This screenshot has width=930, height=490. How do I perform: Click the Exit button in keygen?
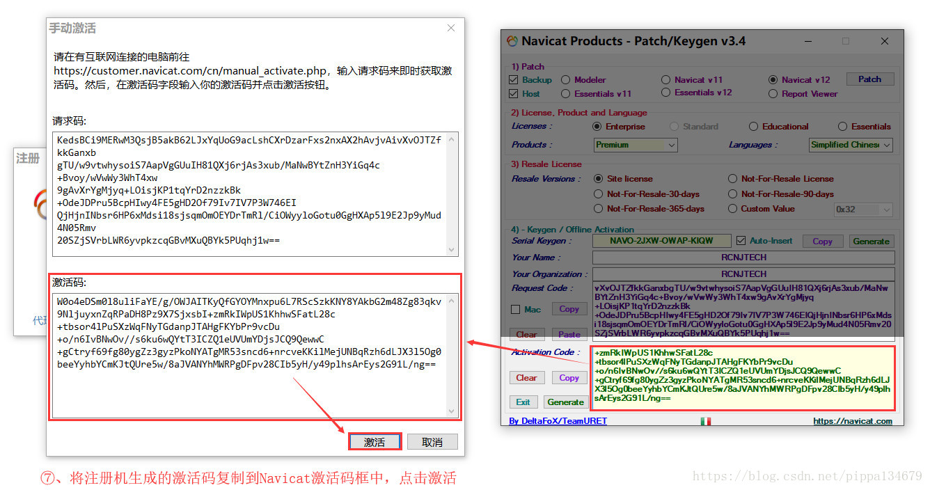(523, 402)
